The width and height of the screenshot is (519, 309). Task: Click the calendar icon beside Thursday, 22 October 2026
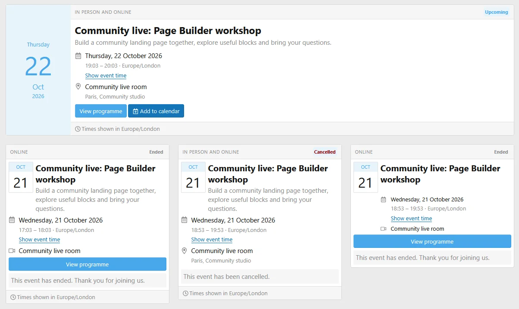point(78,56)
